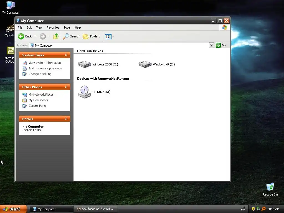
Task: Minimize the My Computer window
Action: coord(214,21)
